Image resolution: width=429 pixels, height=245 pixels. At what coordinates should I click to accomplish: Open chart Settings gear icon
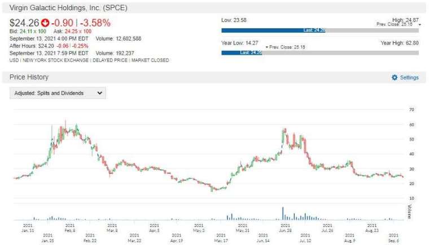pos(394,77)
